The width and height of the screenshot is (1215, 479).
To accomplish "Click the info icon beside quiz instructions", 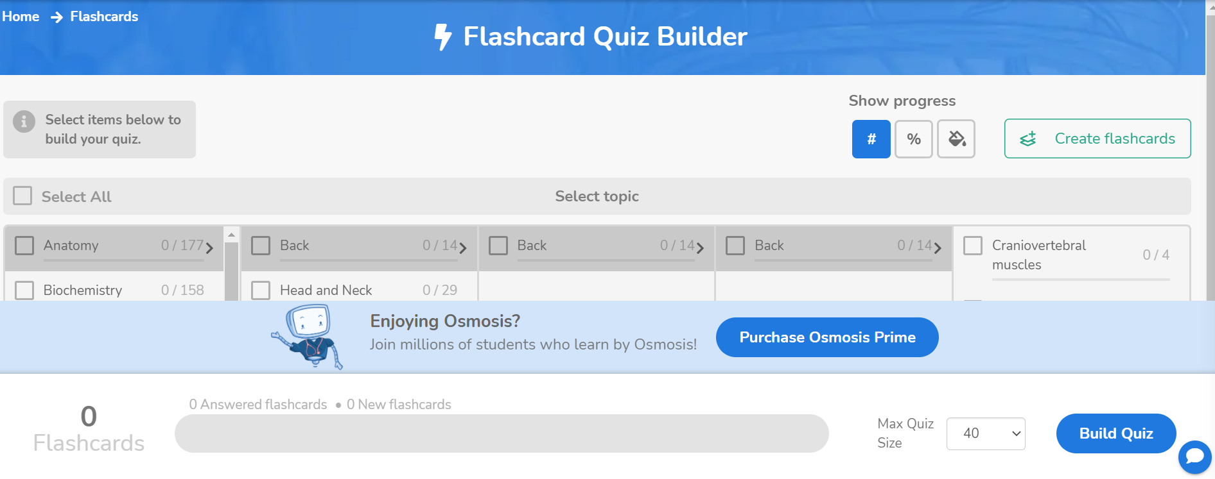I will (24, 121).
